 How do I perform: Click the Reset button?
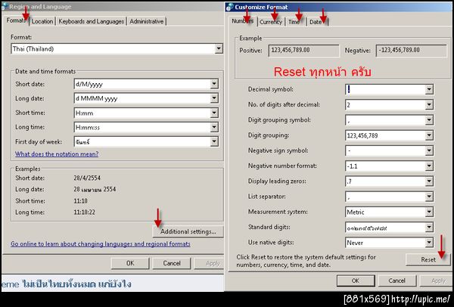[x=428, y=259]
